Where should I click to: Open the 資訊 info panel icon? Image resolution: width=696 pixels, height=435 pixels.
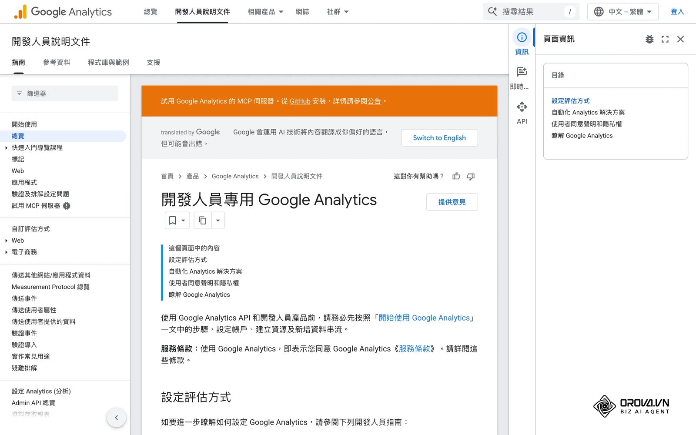522,37
